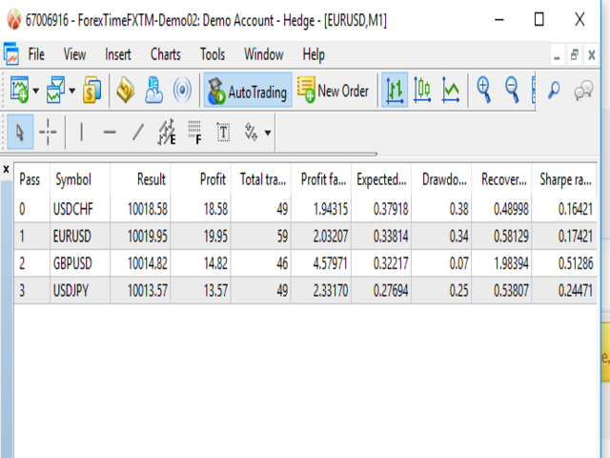The width and height of the screenshot is (610, 458).
Task: Toggle the AutoTrading button
Action: 248,91
